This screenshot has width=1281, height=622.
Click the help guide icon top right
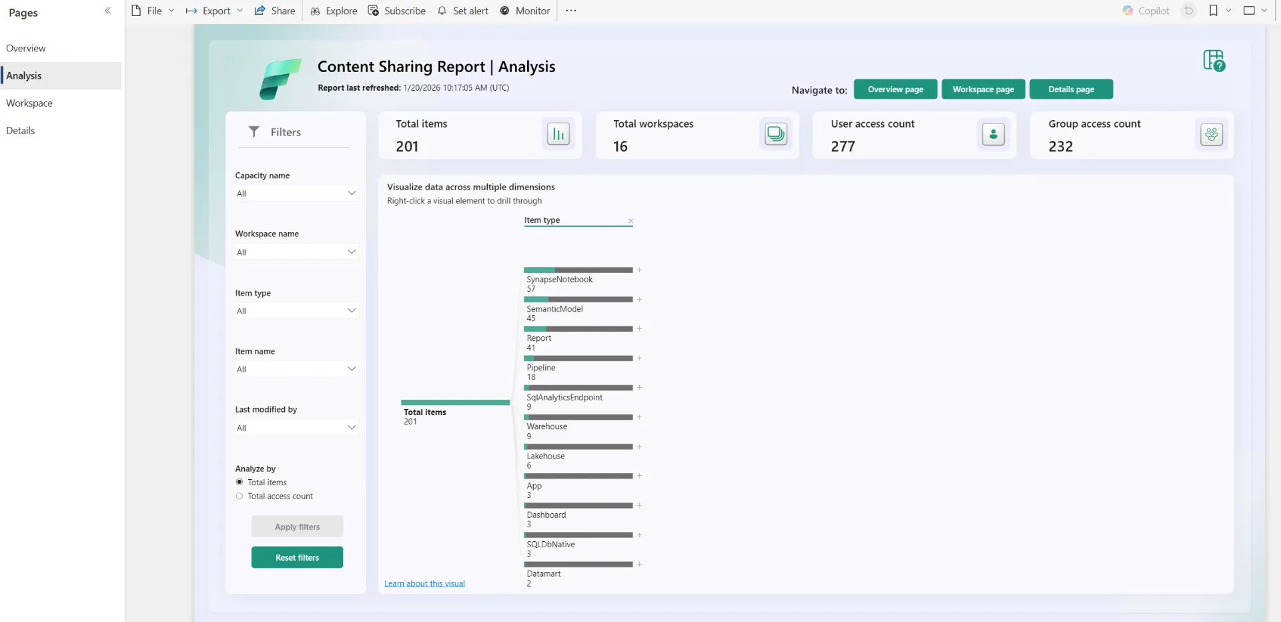click(x=1214, y=61)
